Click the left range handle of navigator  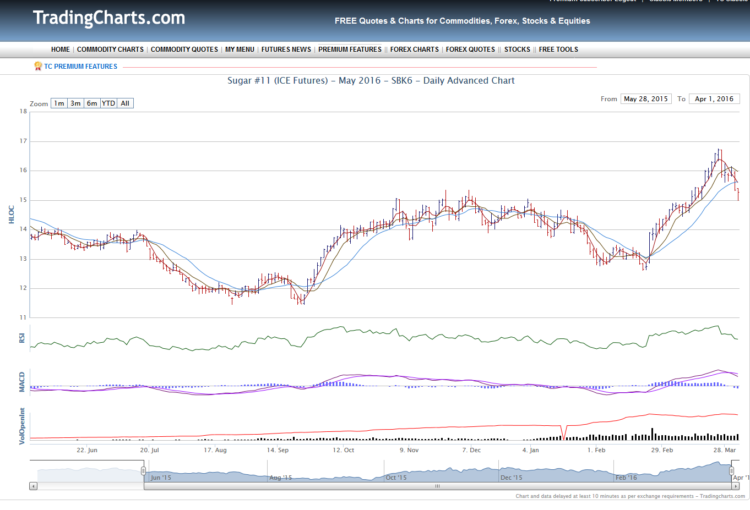(x=143, y=471)
